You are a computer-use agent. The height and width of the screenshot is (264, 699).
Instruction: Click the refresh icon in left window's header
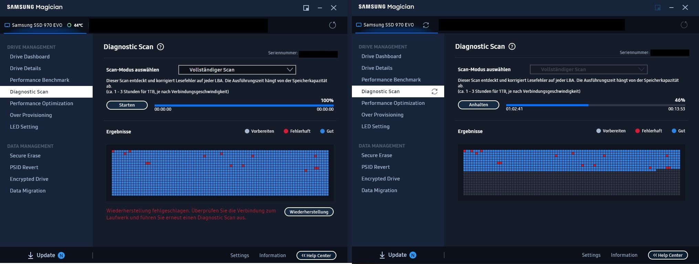coord(332,25)
